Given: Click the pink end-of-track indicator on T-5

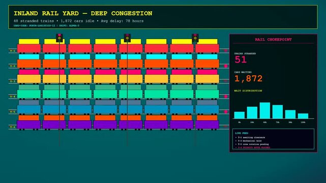Looking at the screenshot, I should (226, 112).
